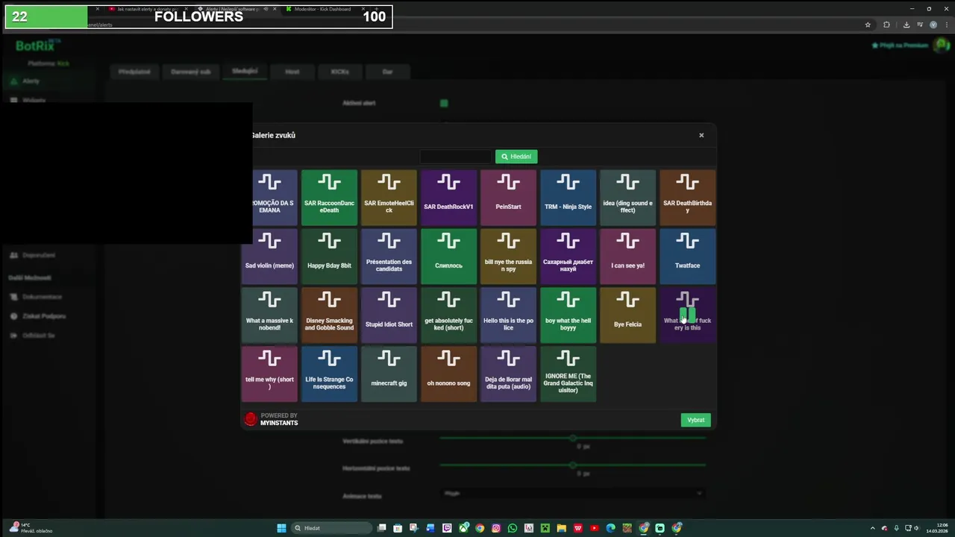Toggle the Aktivní alert switch behind the gallery
955x537 pixels.
coord(444,103)
